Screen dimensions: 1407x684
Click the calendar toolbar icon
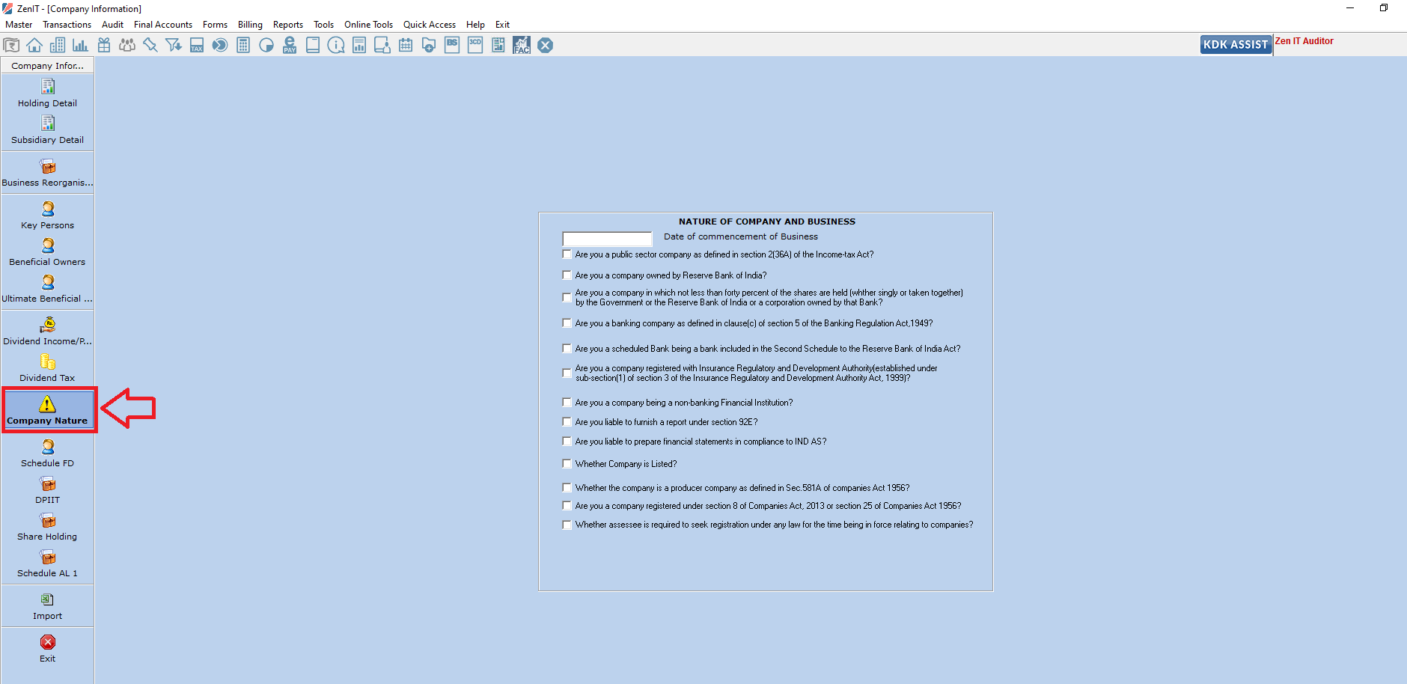[x=406, y=45]
